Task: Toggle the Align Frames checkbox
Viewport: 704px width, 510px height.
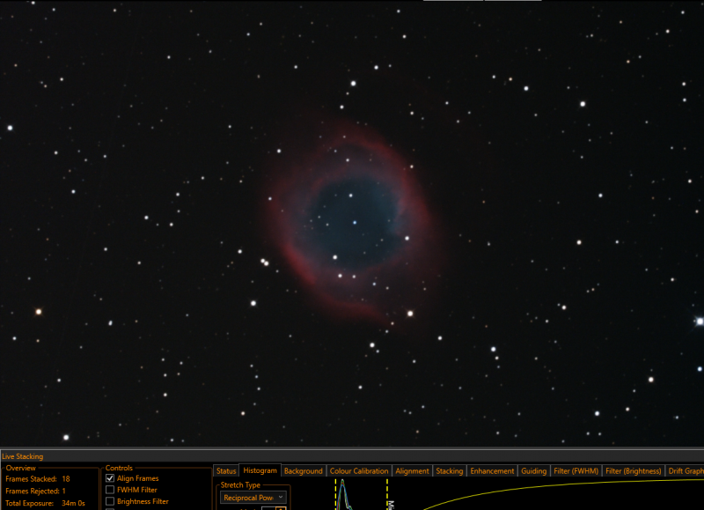Action: (x=110, y=478)
